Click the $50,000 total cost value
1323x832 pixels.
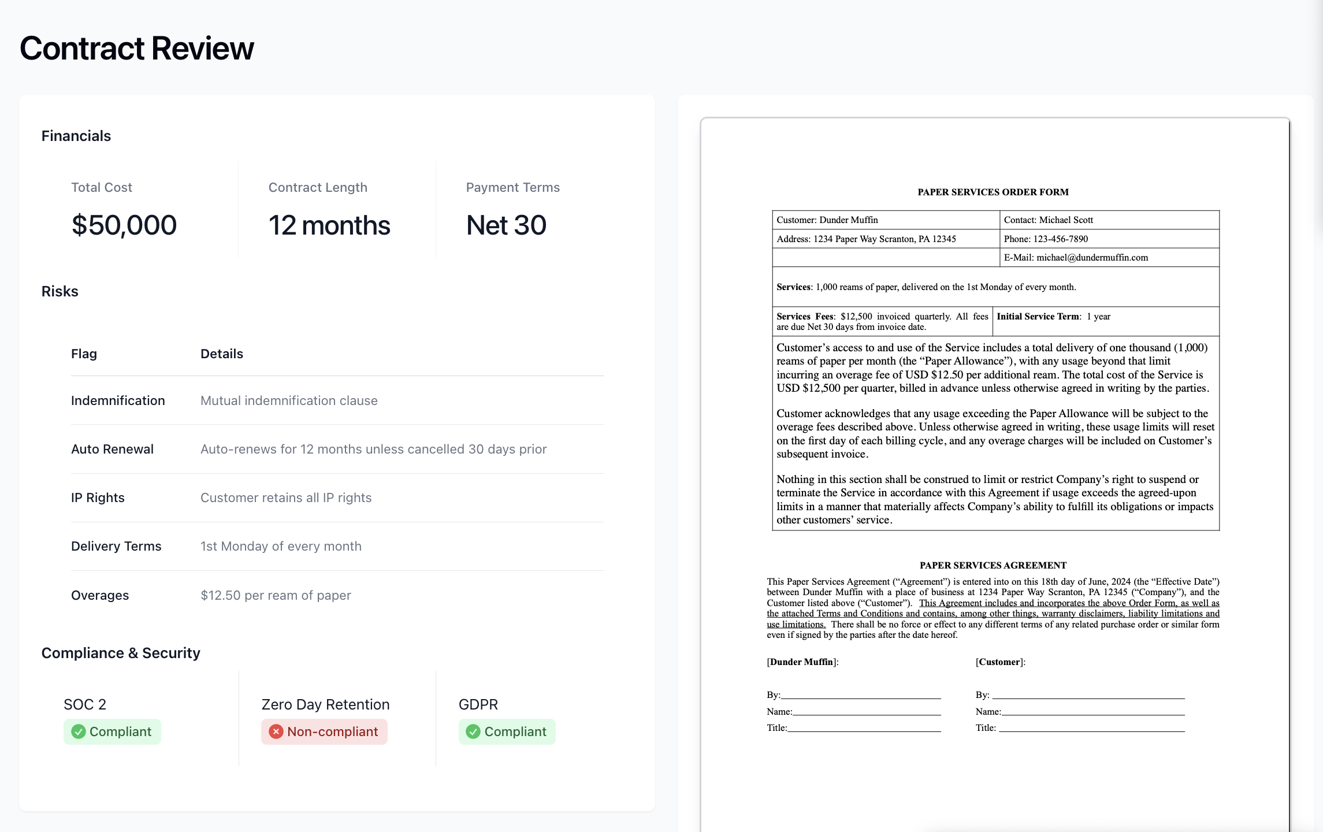point(124,224)
